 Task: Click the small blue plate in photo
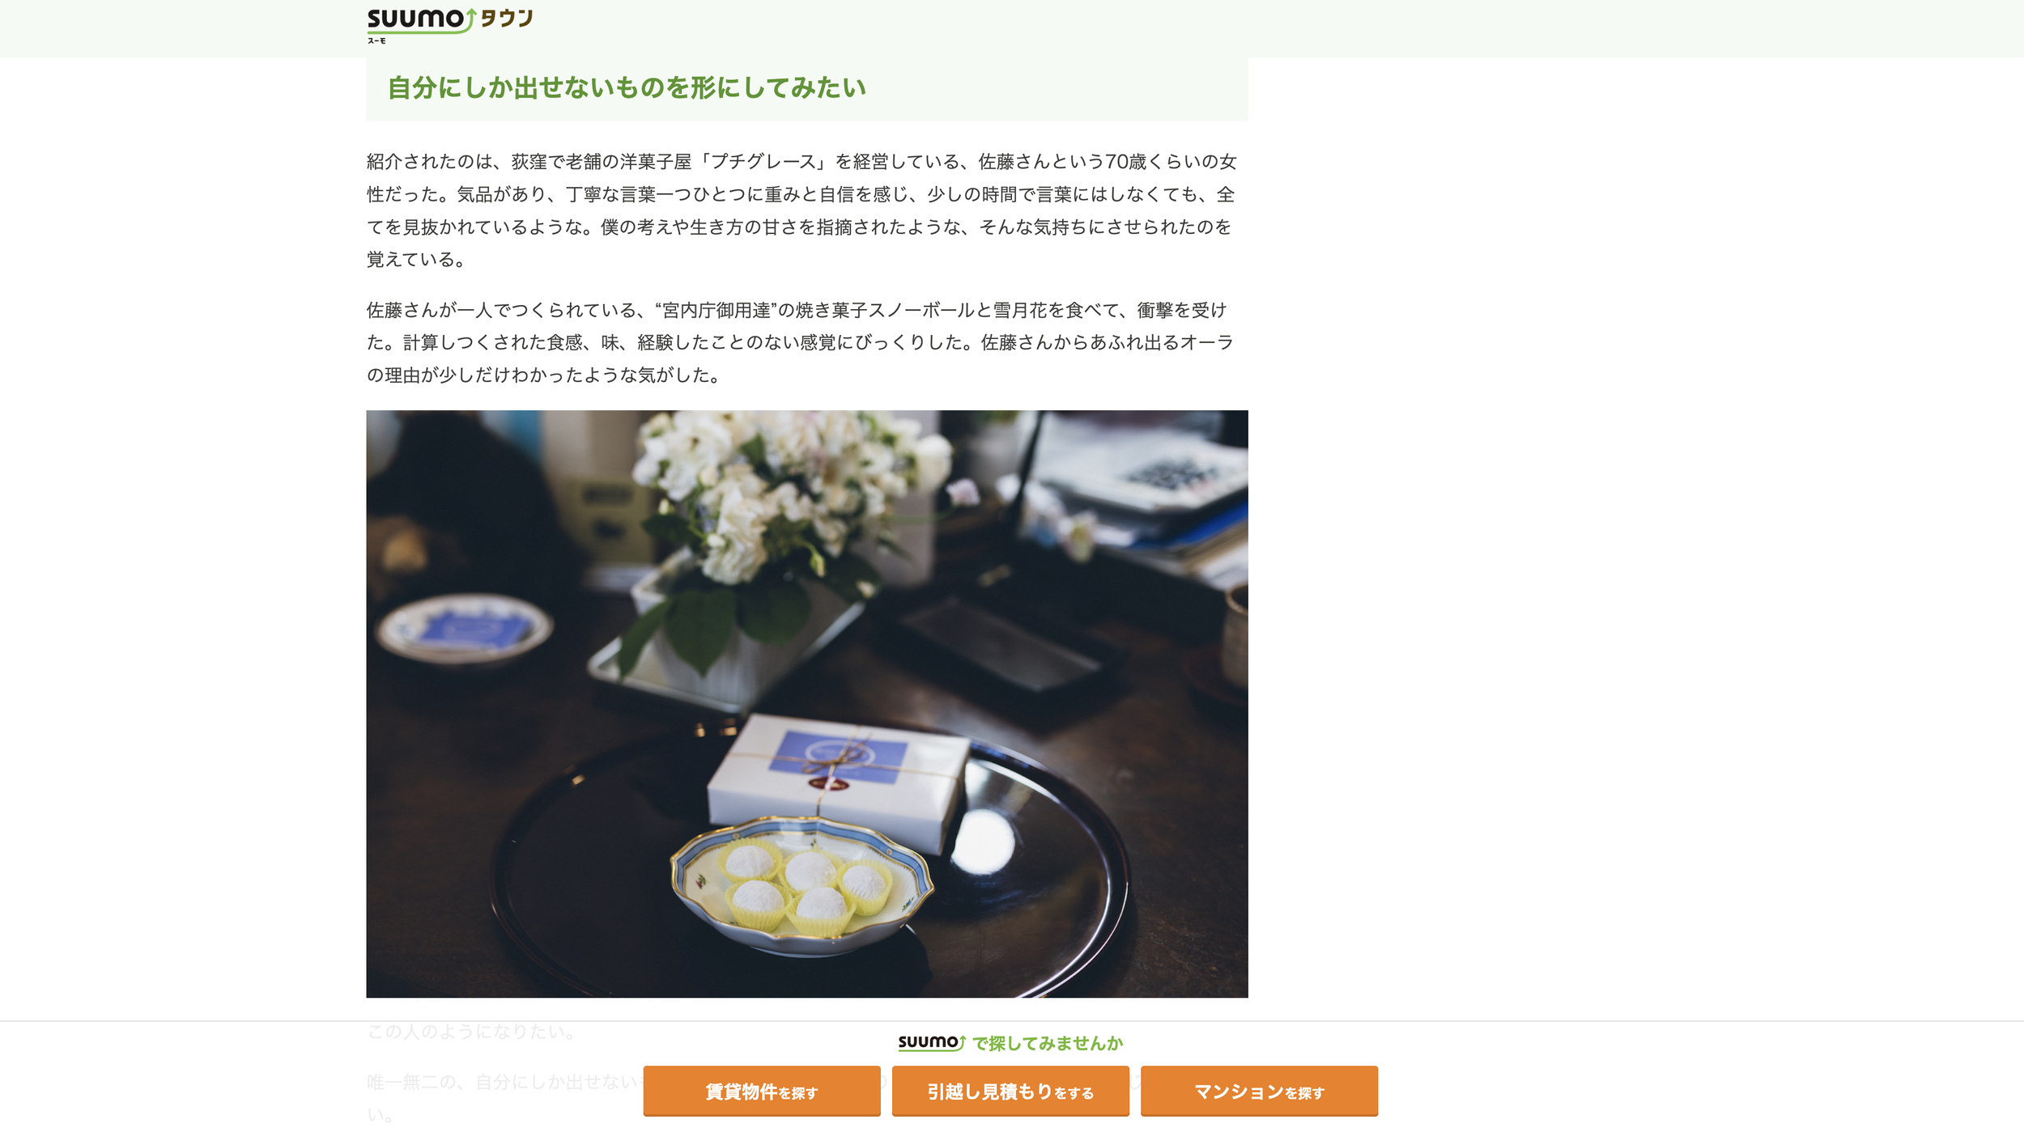466,628
